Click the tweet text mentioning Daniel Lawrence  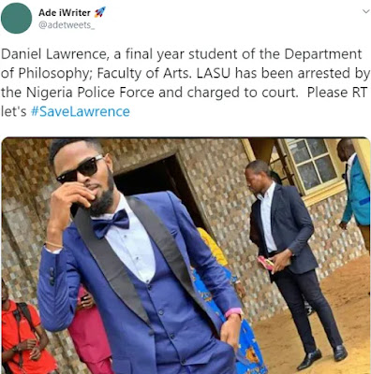pyautogui.click(x=185, y=83)
